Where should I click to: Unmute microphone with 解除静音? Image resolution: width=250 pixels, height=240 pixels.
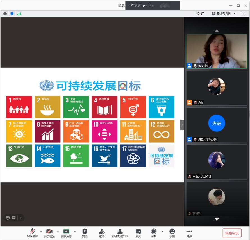[32, 233]
